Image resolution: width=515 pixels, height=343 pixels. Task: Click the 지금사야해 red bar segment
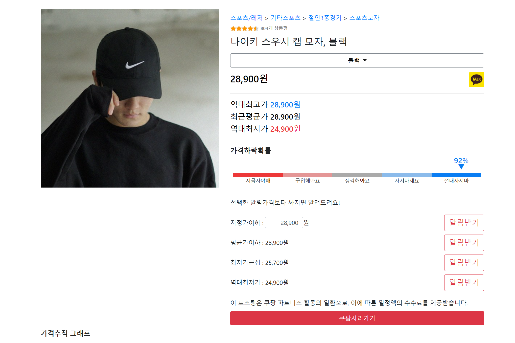[x=258, y=175]
